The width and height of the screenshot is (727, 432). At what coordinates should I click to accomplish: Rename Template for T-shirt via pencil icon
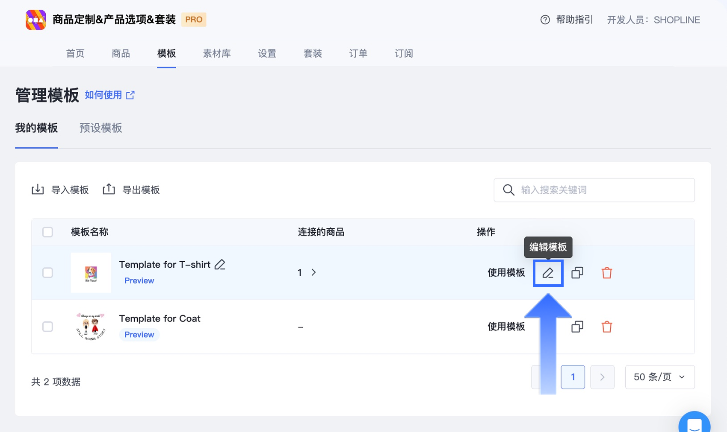220,265
